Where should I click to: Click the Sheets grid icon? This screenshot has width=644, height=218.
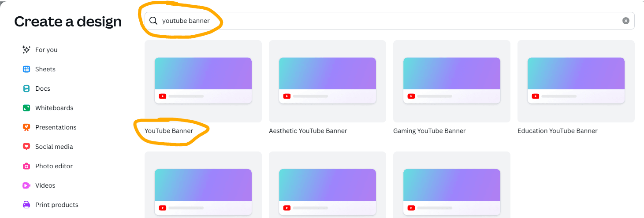pyautogui.click(x=26, y=69)
